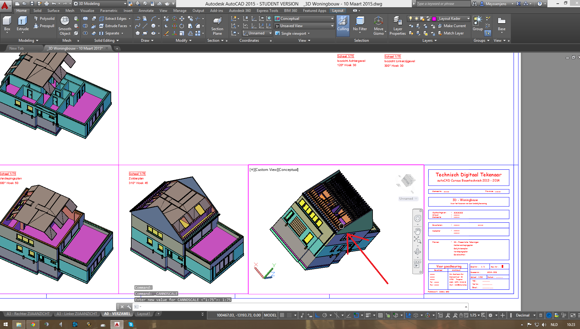Open the Layer Properties manager
Image resolution: width=580 pixels, height=329 pixels.
pos(397,26)
